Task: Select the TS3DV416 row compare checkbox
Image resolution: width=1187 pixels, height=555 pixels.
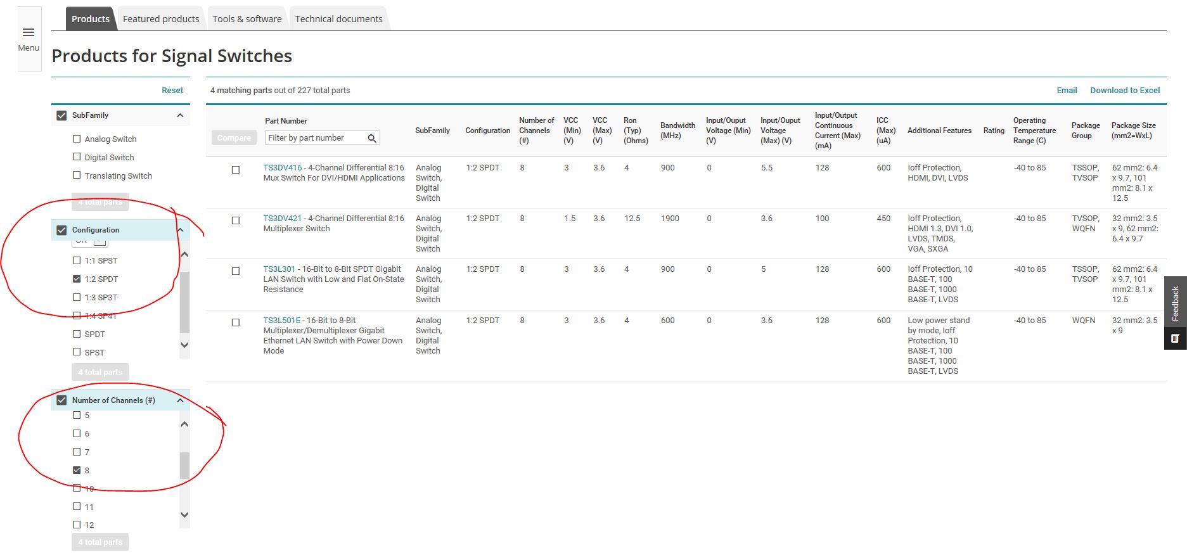Action: [x=236, y=170]
